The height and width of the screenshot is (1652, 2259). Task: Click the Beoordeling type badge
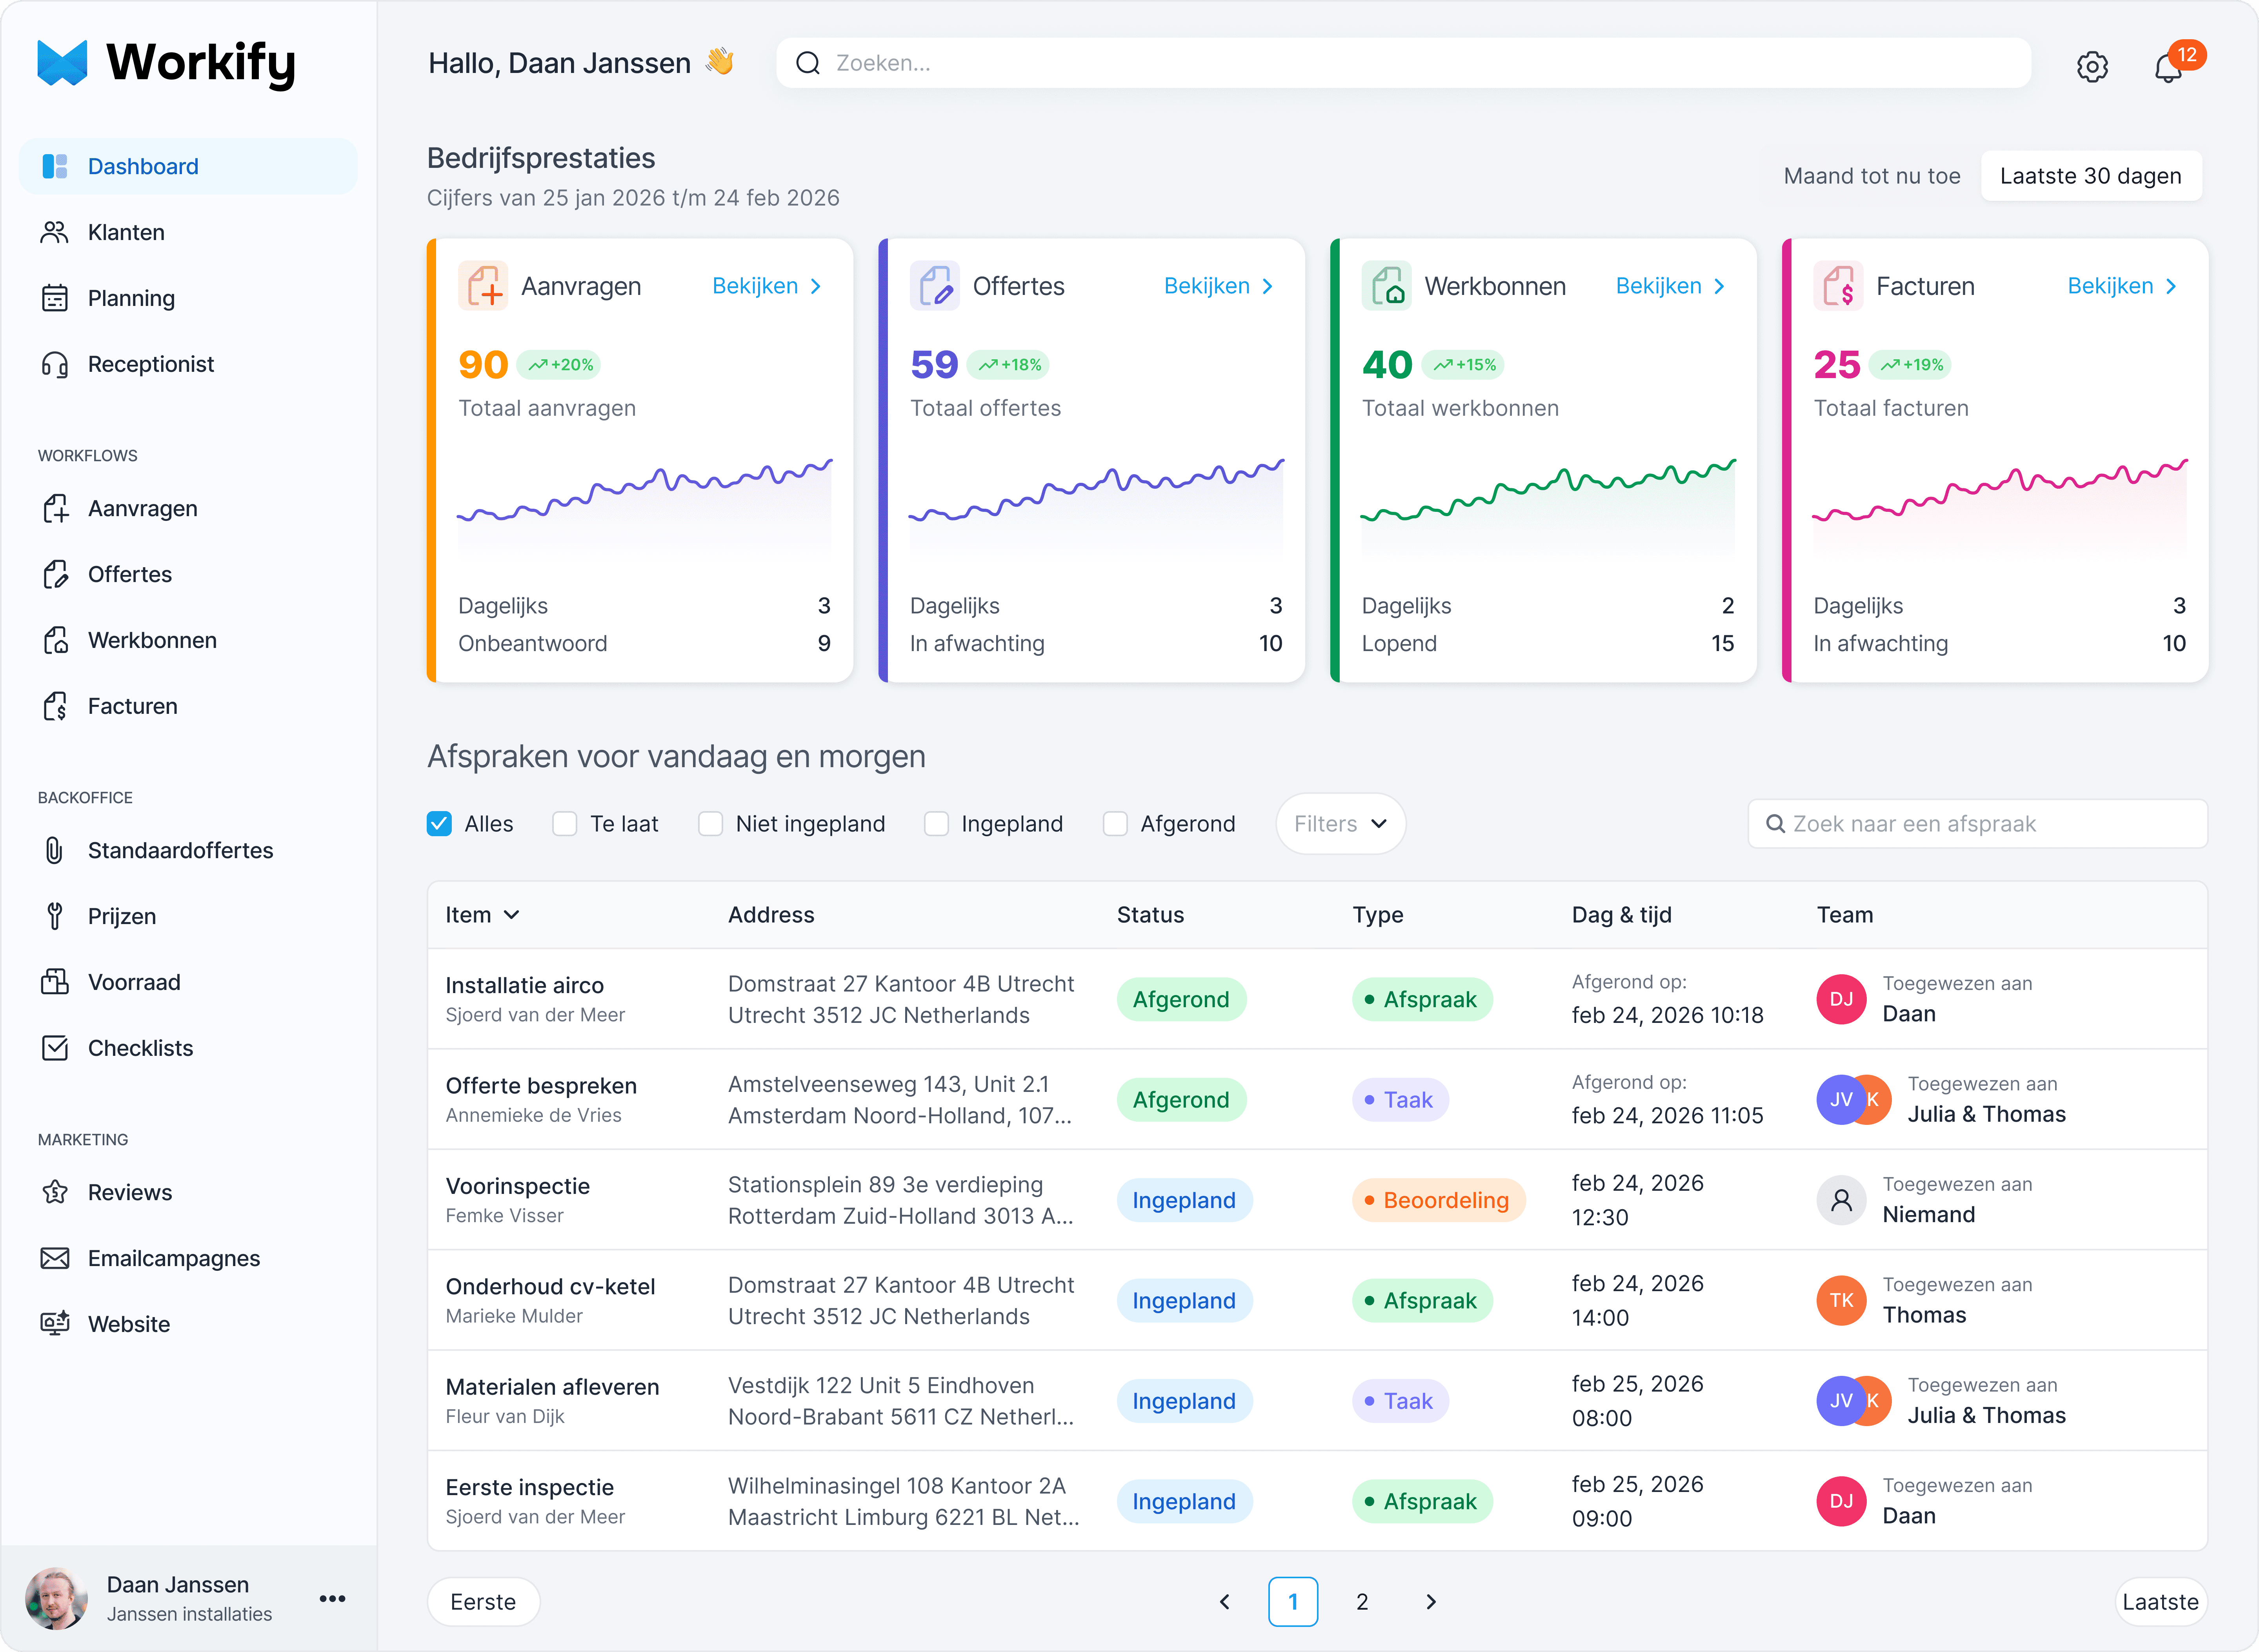[x=1439, y=1200]
